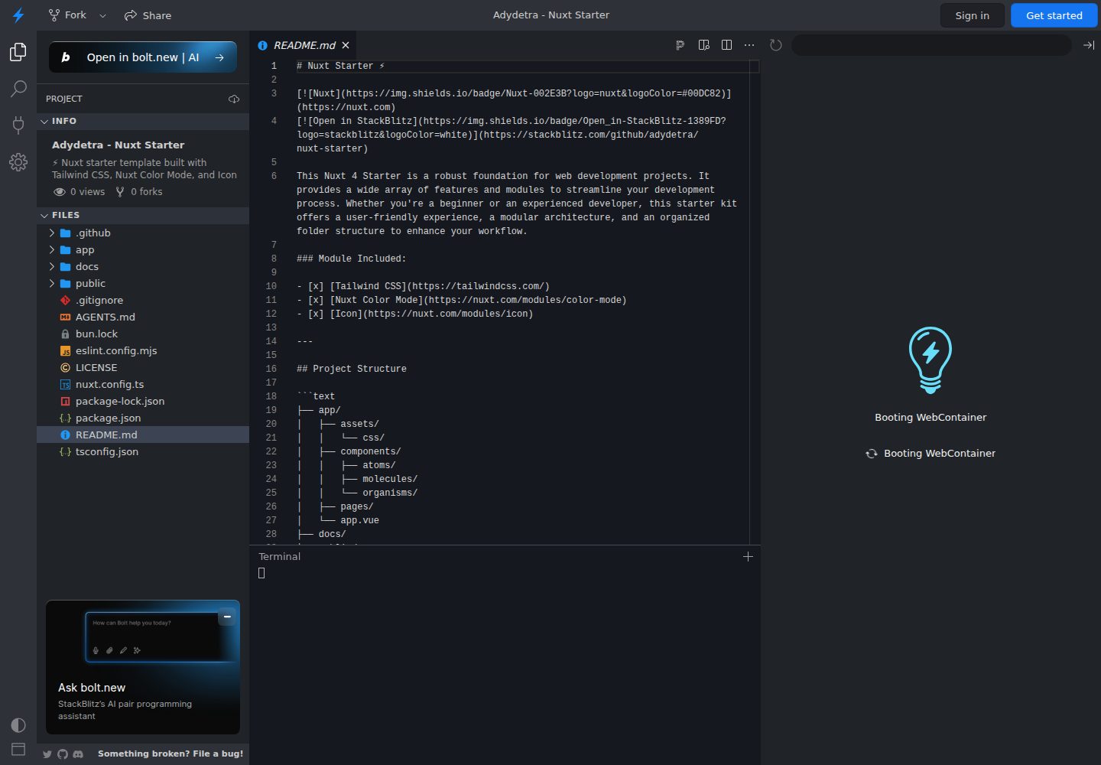Open the Search panel in the sidebar
Viewport: 1101px width, 765px height.
[x=18, y=89]
